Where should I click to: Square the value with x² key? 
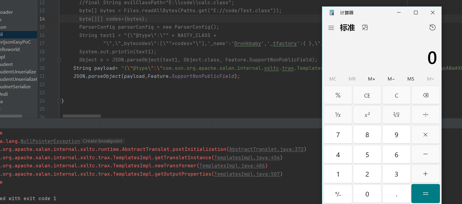pyautogui.click(x=367, y=115)
